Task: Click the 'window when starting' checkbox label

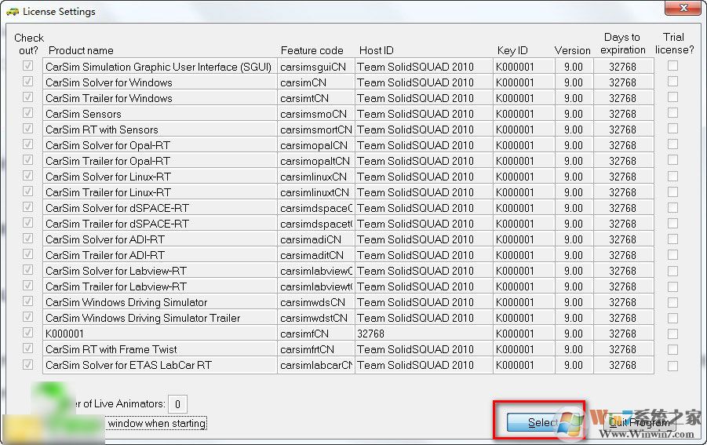Action: click(157, 423)
